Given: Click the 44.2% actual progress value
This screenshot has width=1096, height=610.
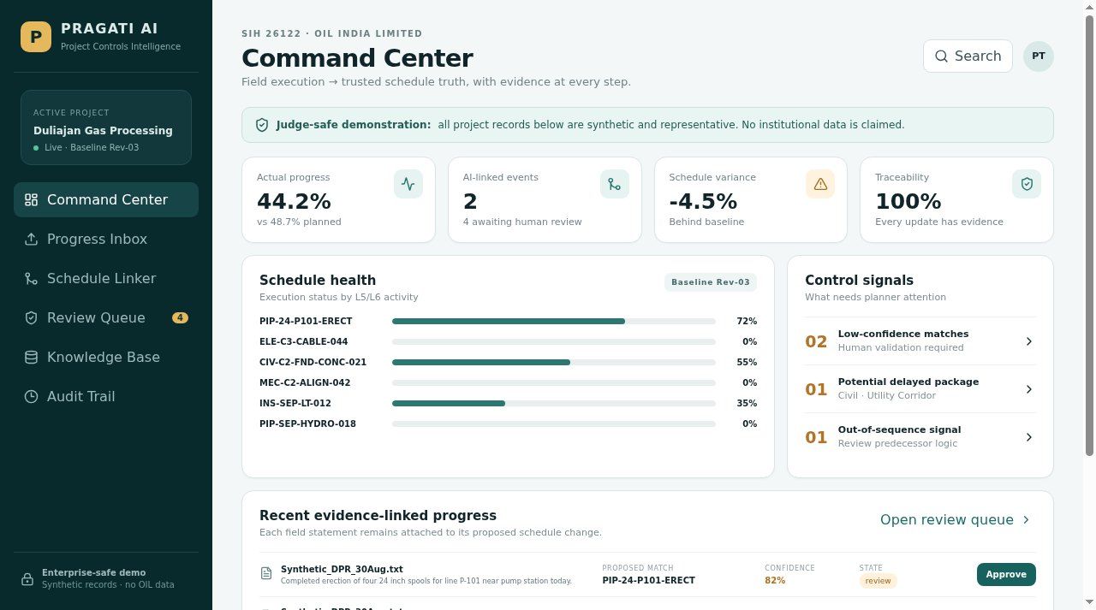Looking at the screenshot, I should [x=294, y=202].
